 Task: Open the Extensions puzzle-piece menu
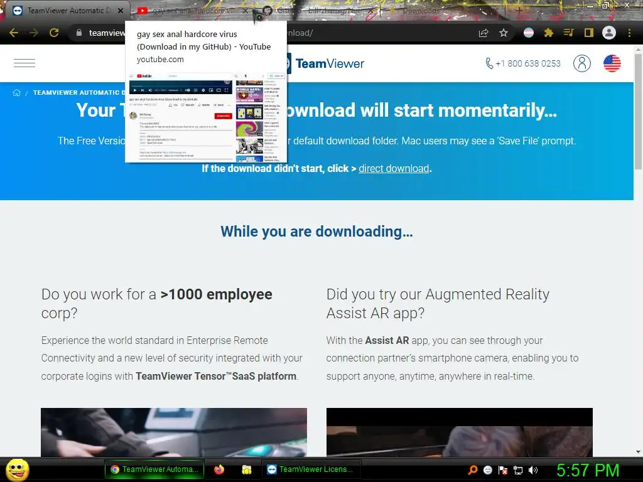(548, 33)
